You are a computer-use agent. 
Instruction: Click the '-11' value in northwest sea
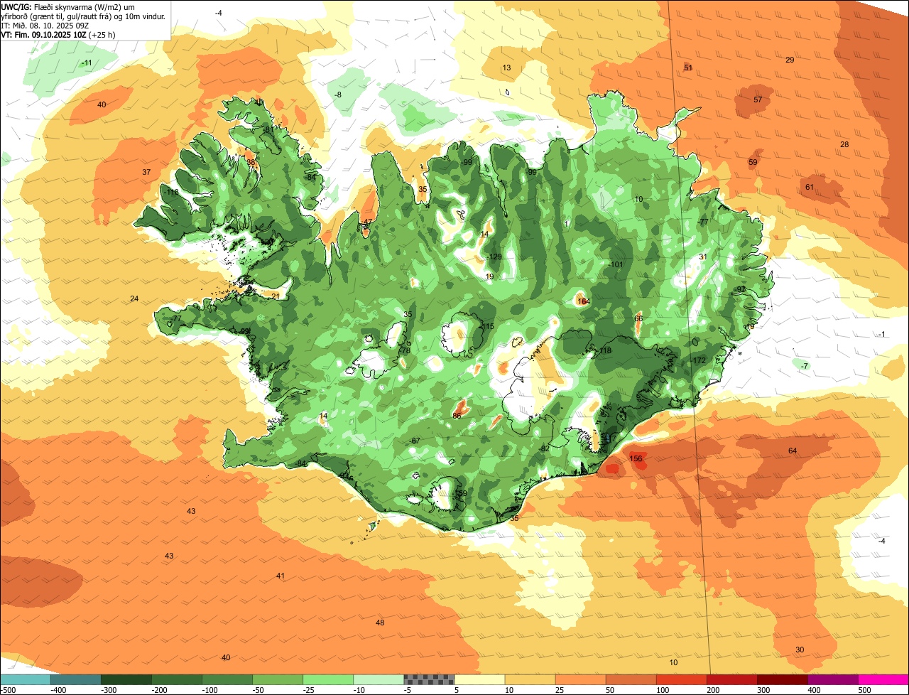click(x=86, y=63)
